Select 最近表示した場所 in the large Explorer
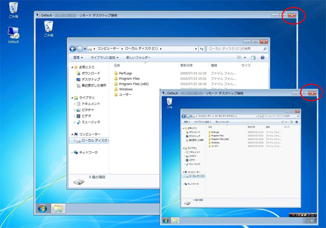Image resolution: width=326 pixels, height=228 pixels. point(91,86)
